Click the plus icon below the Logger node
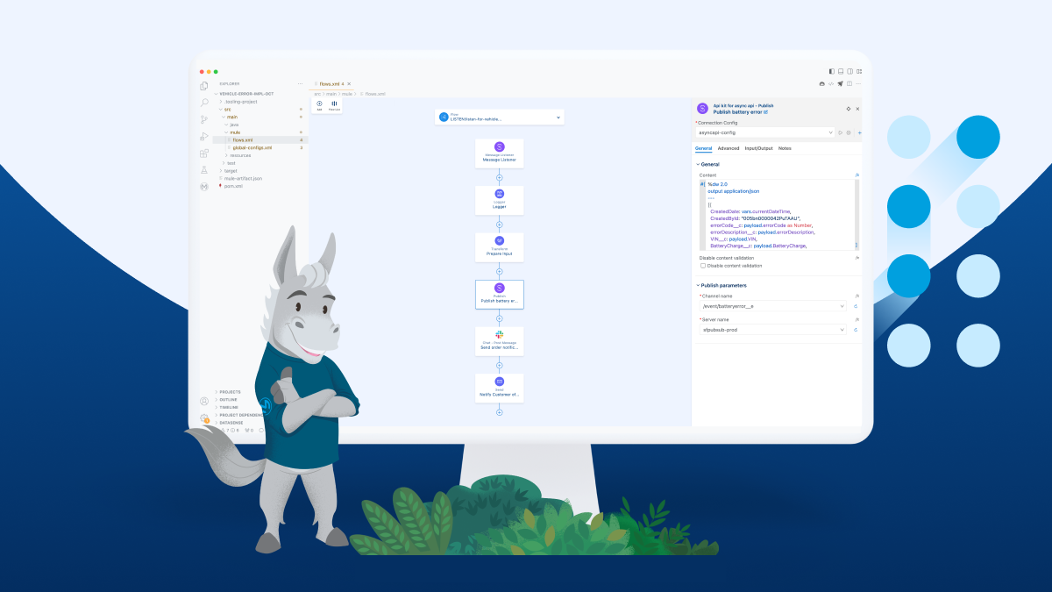The height and width of the screenshot is (592, 1052). pos(499,224)
